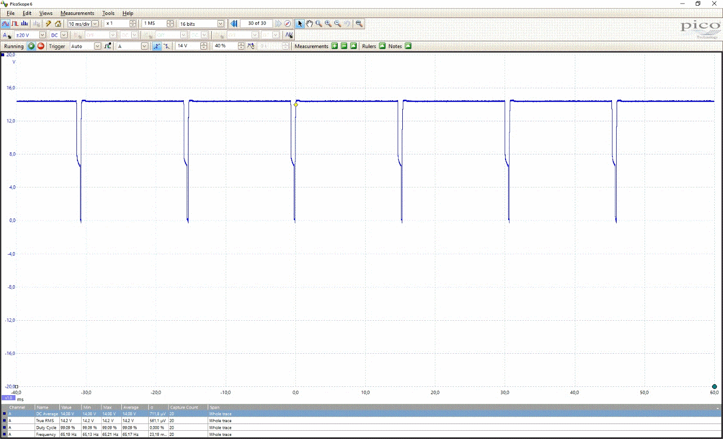The width and height of the screenshot is (723, 439).
Task: Select the arrow pointer tool
Action: 300,23
